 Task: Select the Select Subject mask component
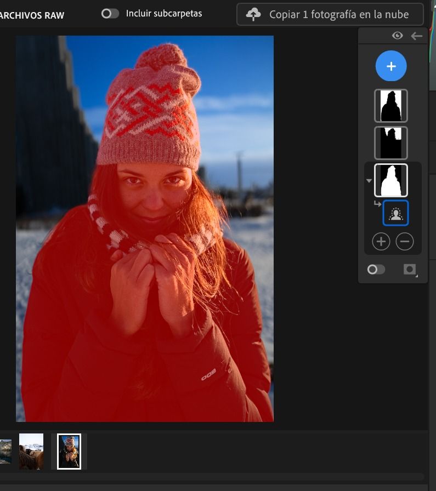395,214
